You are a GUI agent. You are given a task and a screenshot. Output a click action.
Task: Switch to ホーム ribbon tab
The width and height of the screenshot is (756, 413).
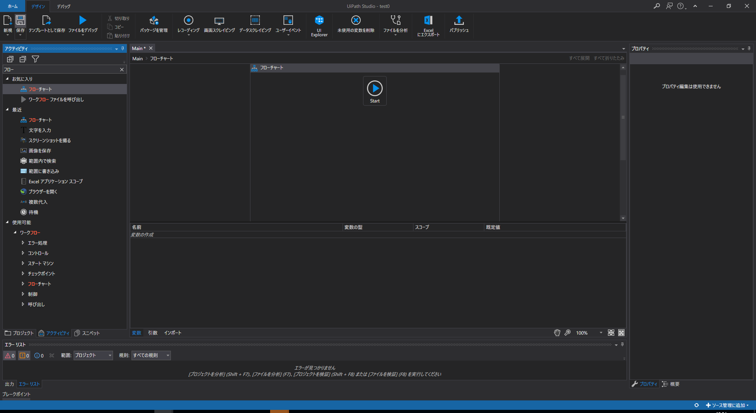[x=13, y=6]
